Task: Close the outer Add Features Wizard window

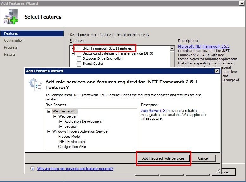Action: 242,3
